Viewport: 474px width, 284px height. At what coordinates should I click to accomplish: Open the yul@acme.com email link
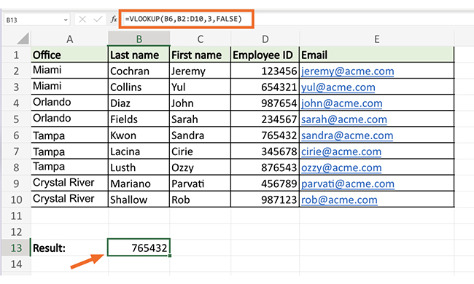[x=338, y=87]
